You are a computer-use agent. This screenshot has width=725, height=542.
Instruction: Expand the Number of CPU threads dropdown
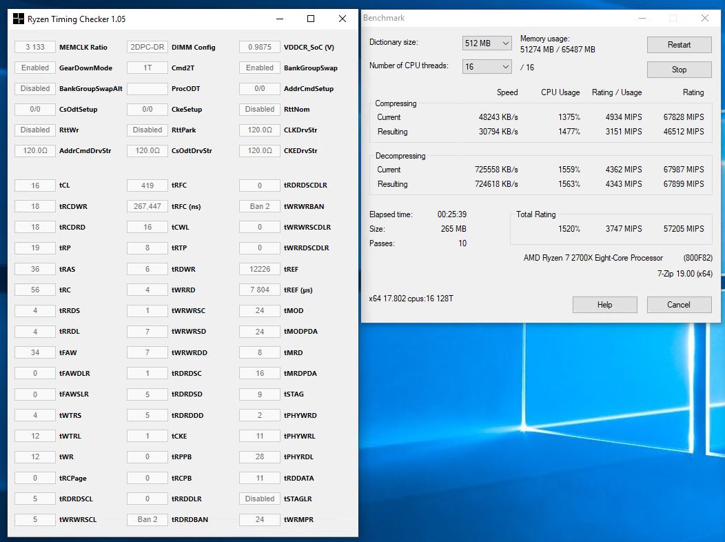pos(487,67)
